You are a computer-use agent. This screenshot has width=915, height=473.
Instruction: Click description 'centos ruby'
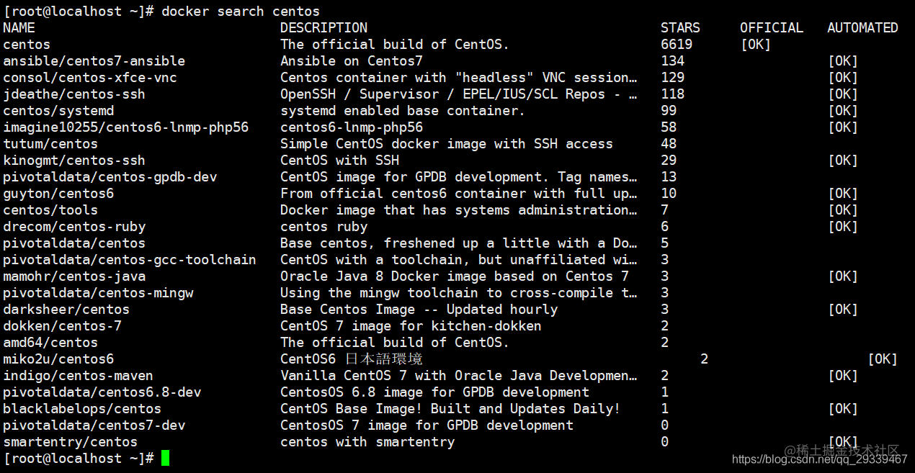(323, 227)
